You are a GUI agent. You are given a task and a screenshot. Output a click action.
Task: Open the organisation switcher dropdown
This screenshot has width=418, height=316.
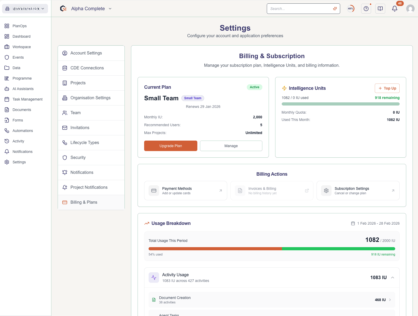[x=25, y=9]
